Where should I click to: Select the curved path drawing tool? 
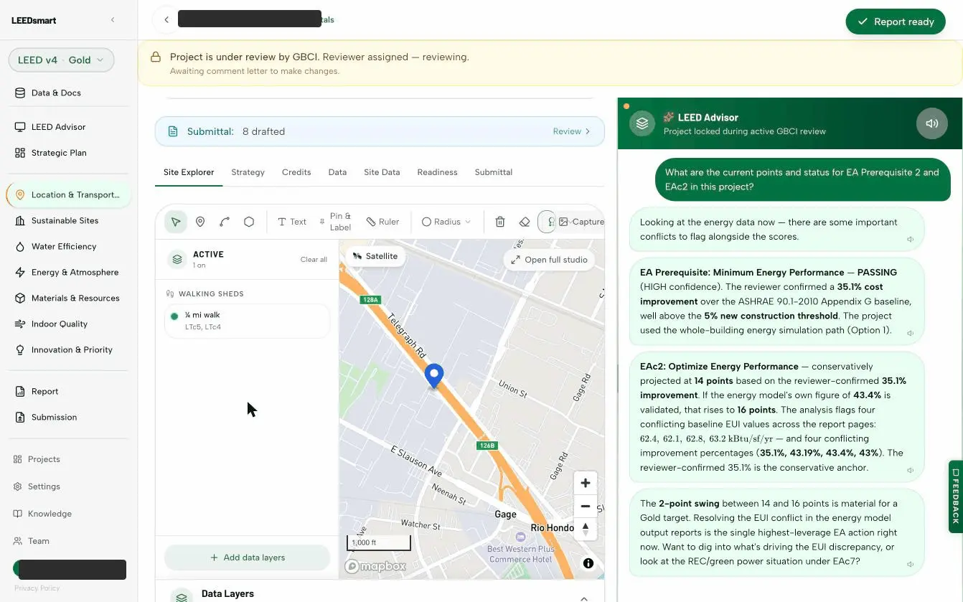[225, 222]
